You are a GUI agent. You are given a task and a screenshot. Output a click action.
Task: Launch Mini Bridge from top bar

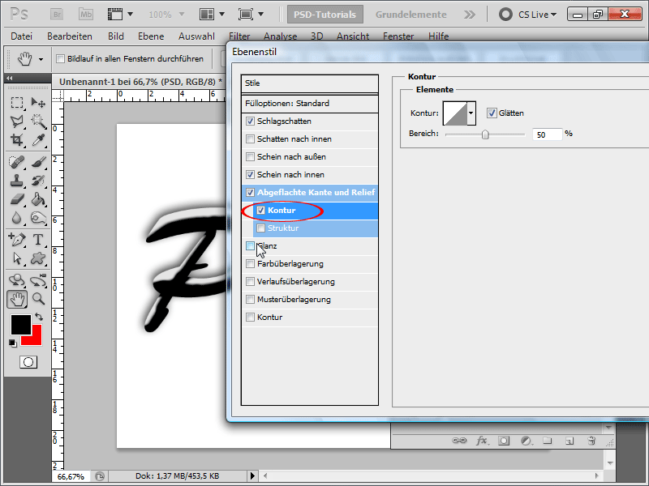pyautogui.click(x=86, y=15)
